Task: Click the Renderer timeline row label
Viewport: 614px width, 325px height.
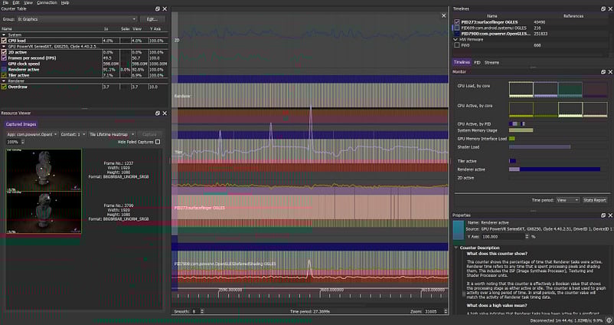Action: coord(182,96)
